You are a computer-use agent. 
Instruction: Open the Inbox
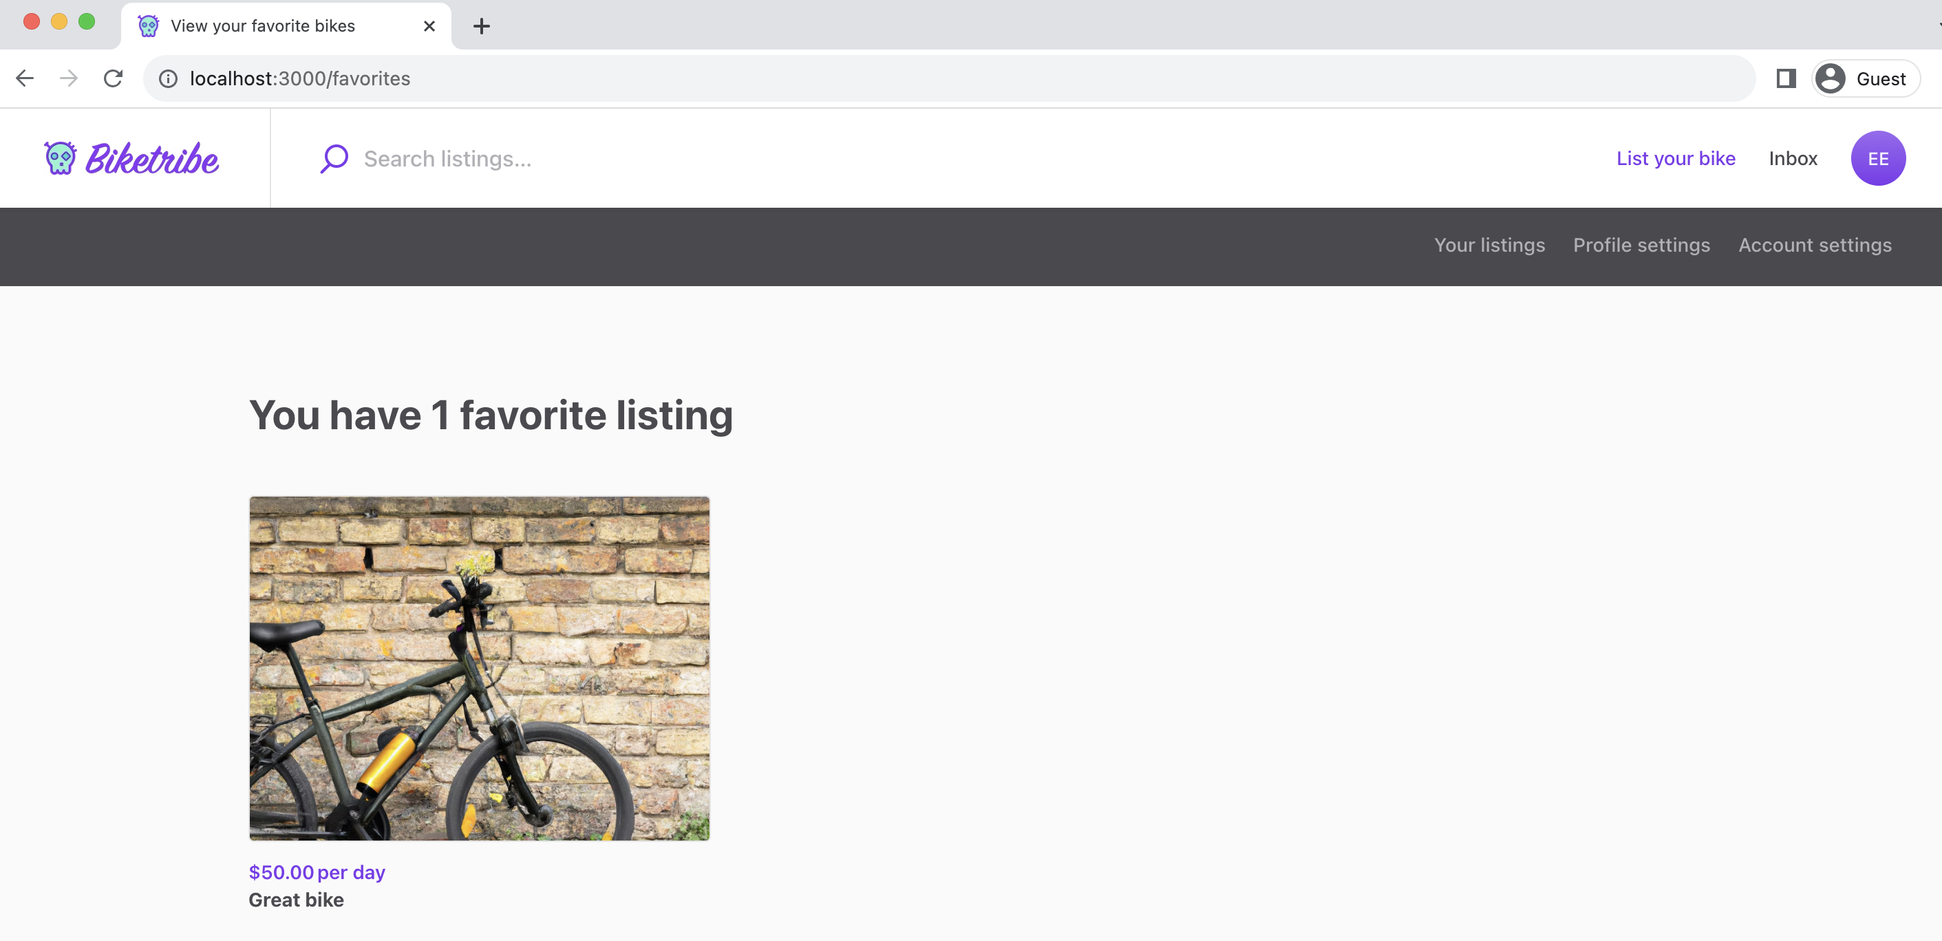pyautogui.click(x=1793, y=158)
